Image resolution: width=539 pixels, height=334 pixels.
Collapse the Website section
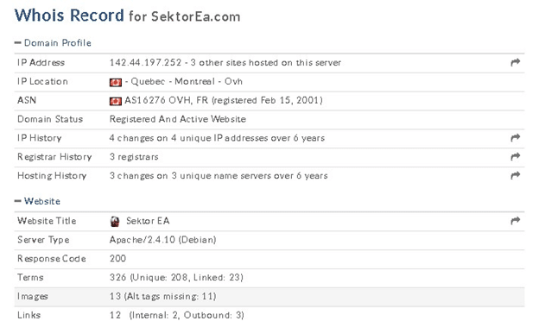point(42,201)
